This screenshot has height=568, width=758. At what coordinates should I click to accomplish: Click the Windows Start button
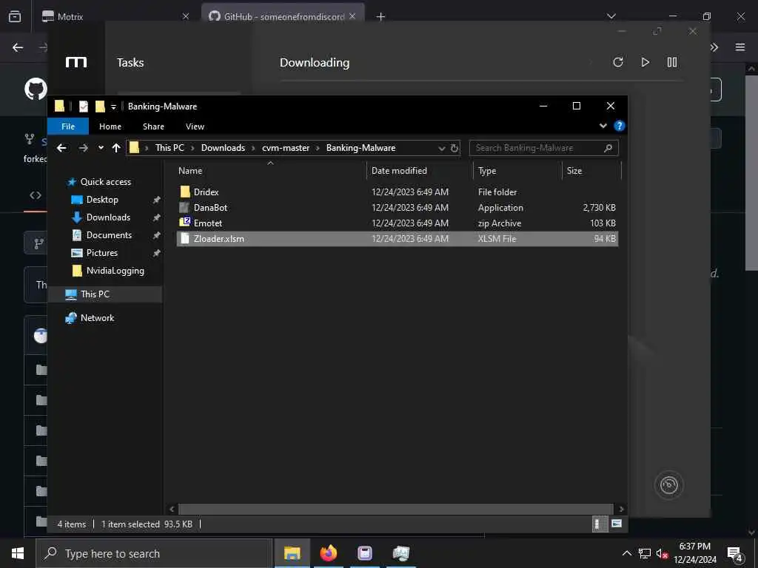18,553
